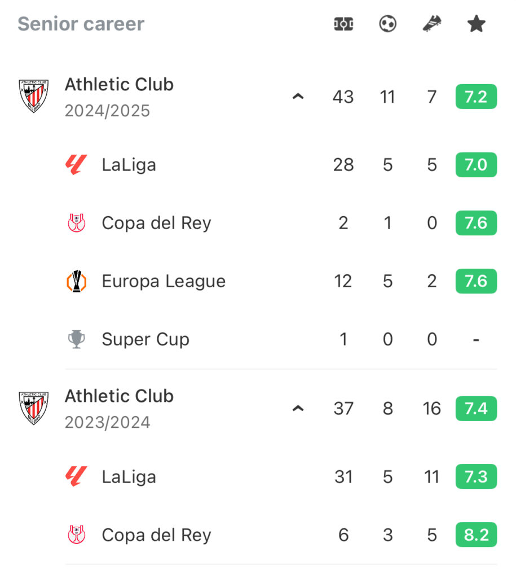Select the Europa League competition row

point(281,281)
